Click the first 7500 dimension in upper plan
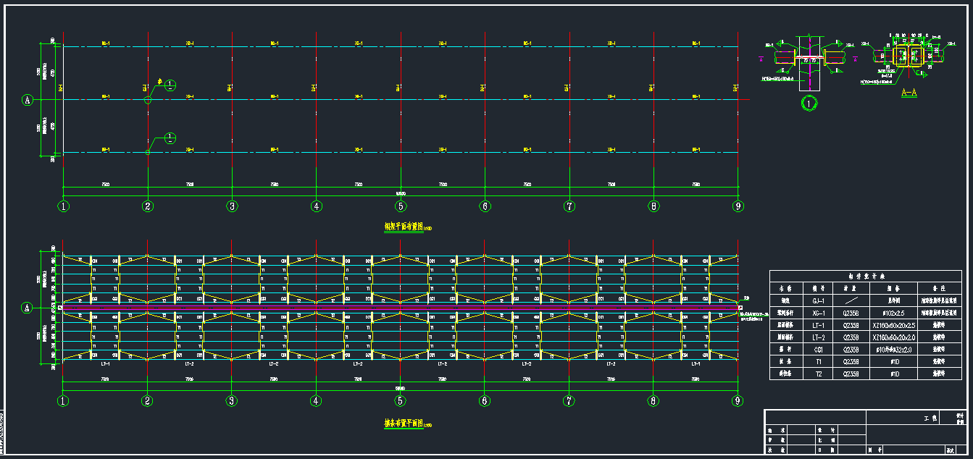 click(x=106, y=185)
